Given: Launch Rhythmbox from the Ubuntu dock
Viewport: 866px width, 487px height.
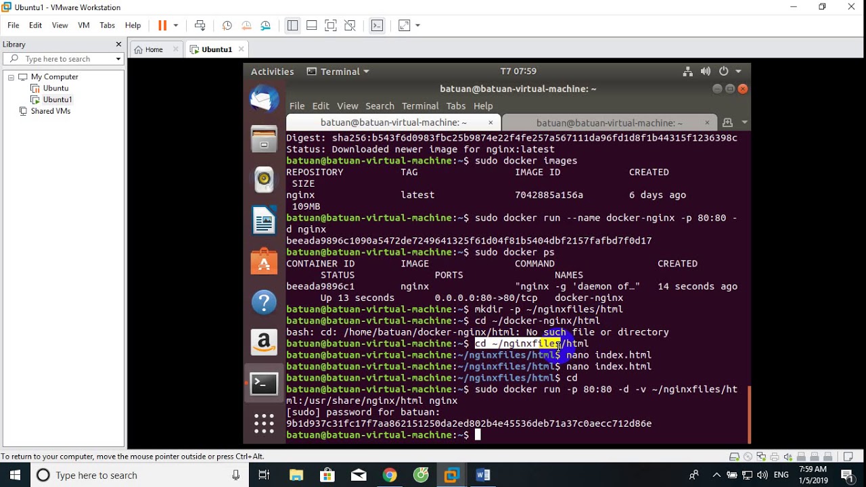Looking at the screenshot, I should click(264, 179).
